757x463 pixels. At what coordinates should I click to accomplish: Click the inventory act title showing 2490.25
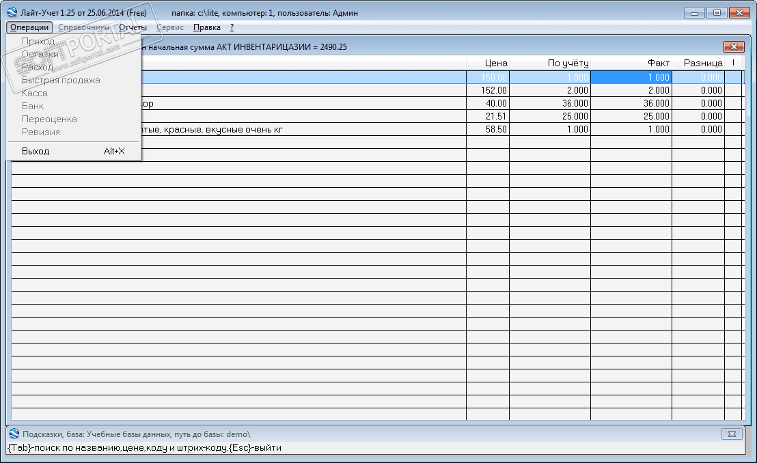point(244,47)
